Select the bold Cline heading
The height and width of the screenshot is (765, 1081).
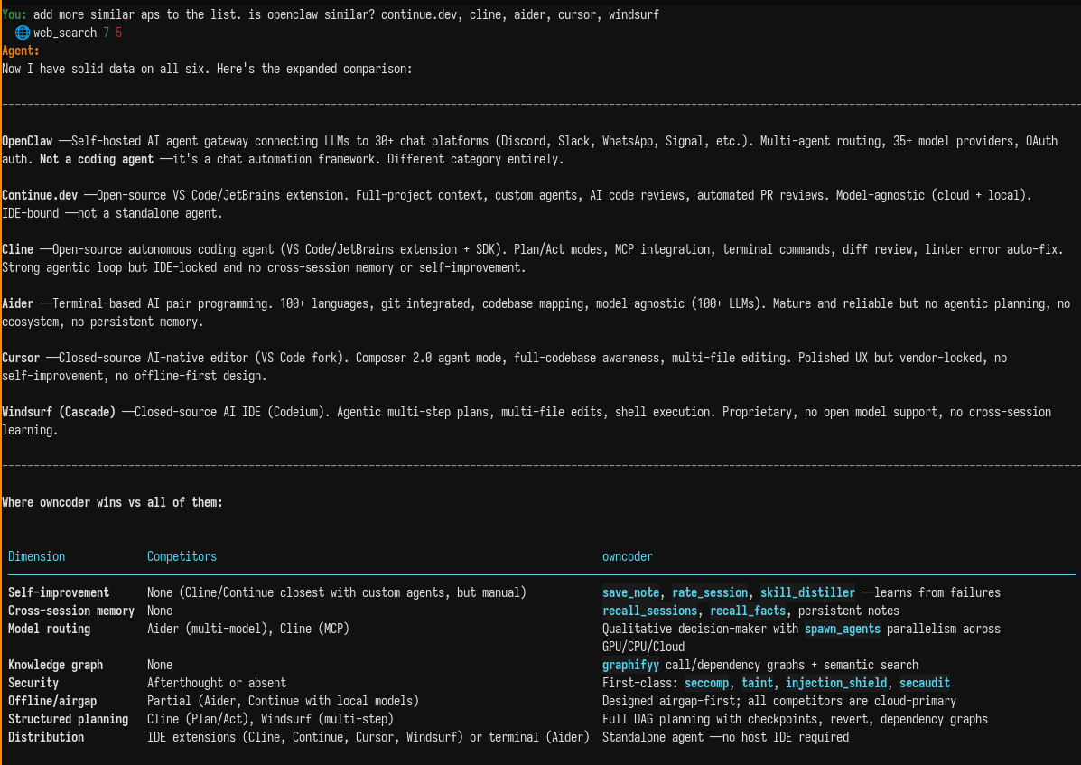tap(17, 248)
